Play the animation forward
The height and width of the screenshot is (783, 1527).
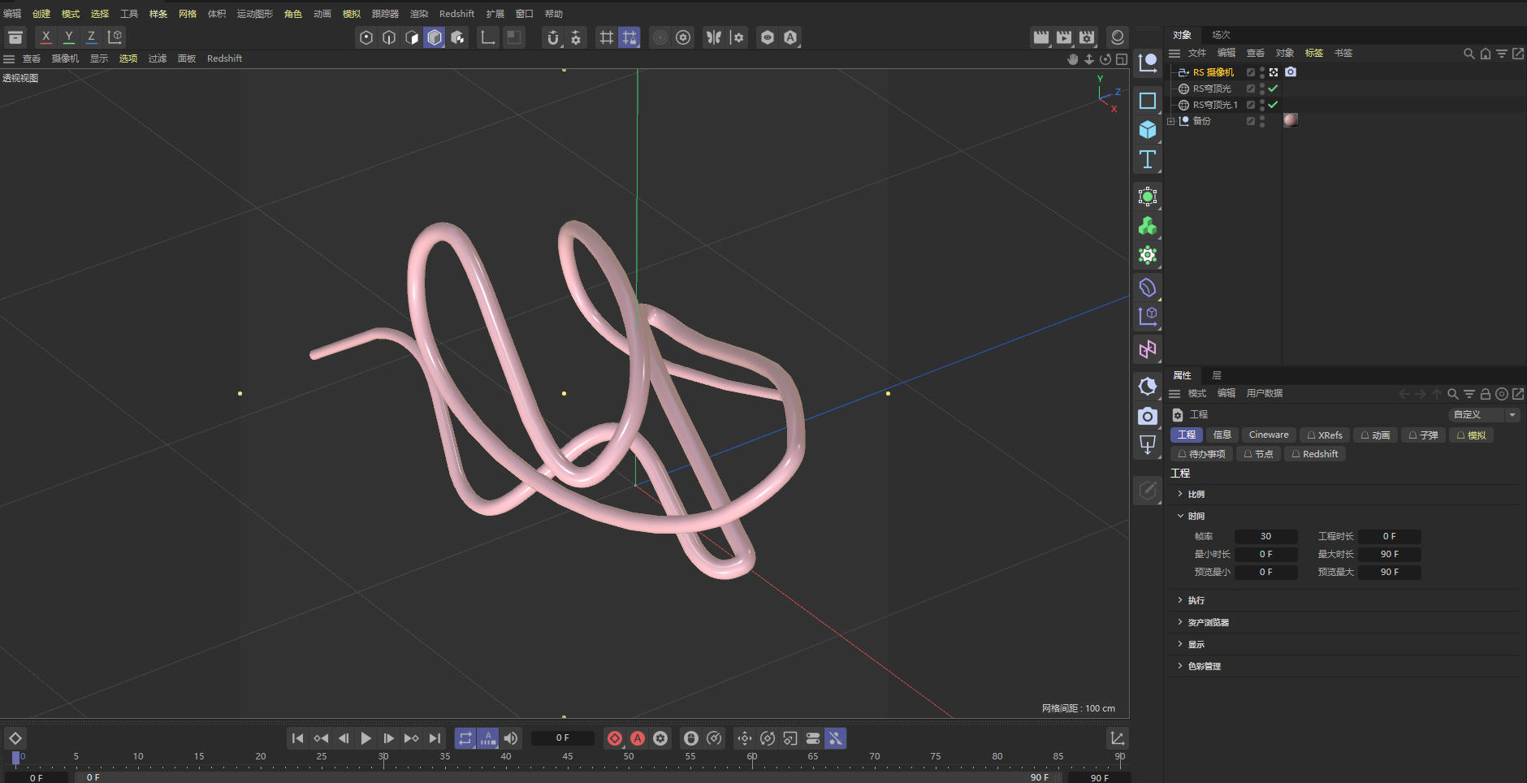pos(366,738)
